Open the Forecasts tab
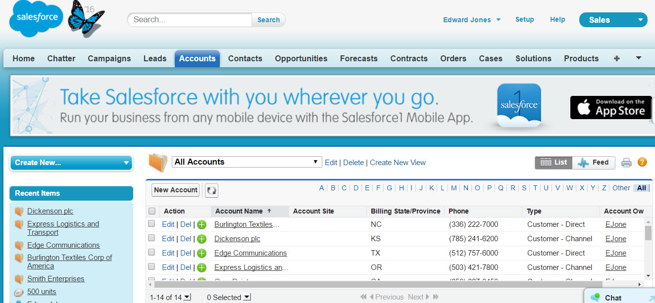The width and height of the screenshot is (655, 303). tap(359, 58)
